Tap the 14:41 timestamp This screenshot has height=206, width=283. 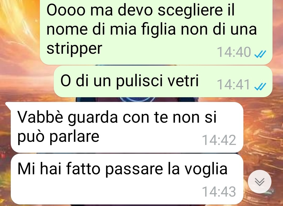(233, 84)
